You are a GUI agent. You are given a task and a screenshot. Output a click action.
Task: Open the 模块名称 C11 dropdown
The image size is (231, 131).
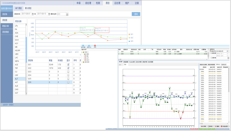(67, 14)
